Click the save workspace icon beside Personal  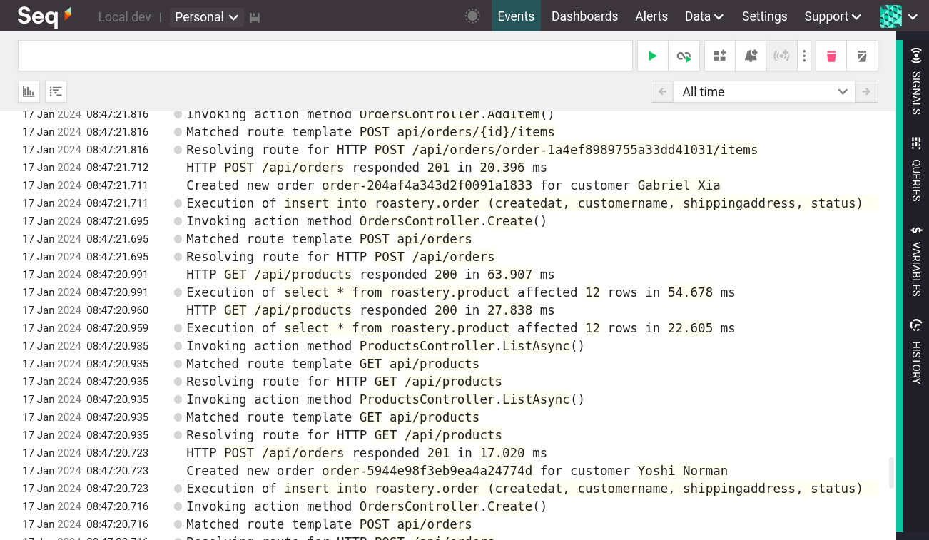(255, 17)
